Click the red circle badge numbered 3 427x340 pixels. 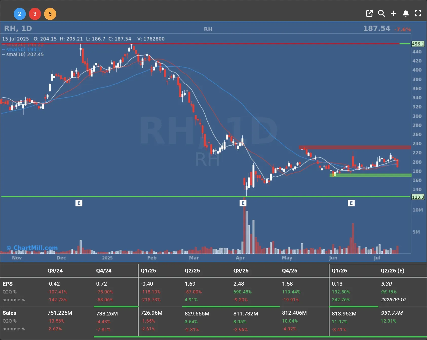[x=35, y=14]
